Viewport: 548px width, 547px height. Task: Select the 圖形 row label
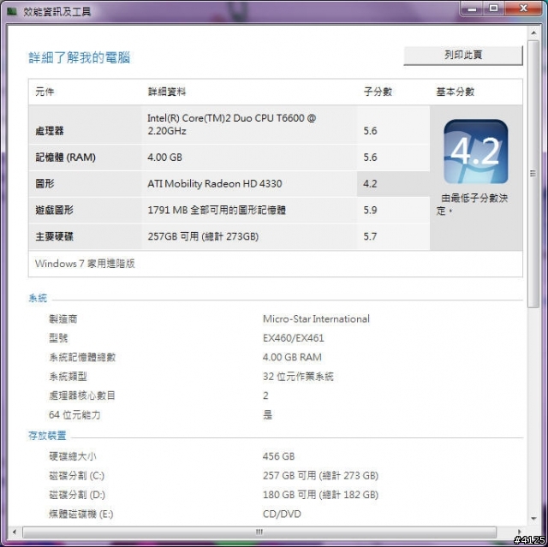45,184
